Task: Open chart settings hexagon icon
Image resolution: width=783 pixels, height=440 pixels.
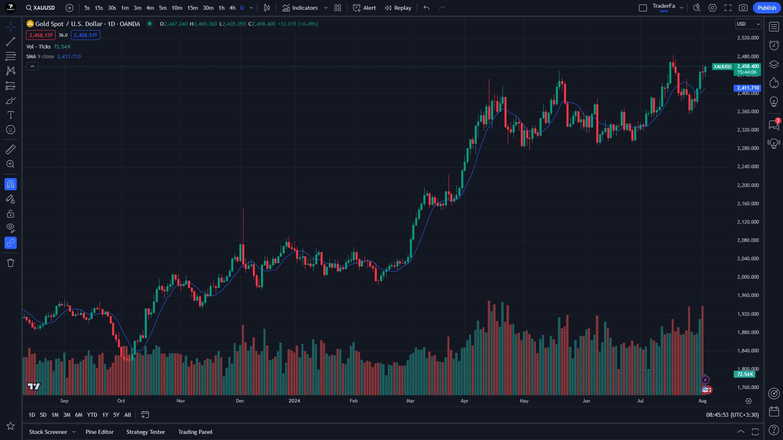Action: tap(712, 8)
